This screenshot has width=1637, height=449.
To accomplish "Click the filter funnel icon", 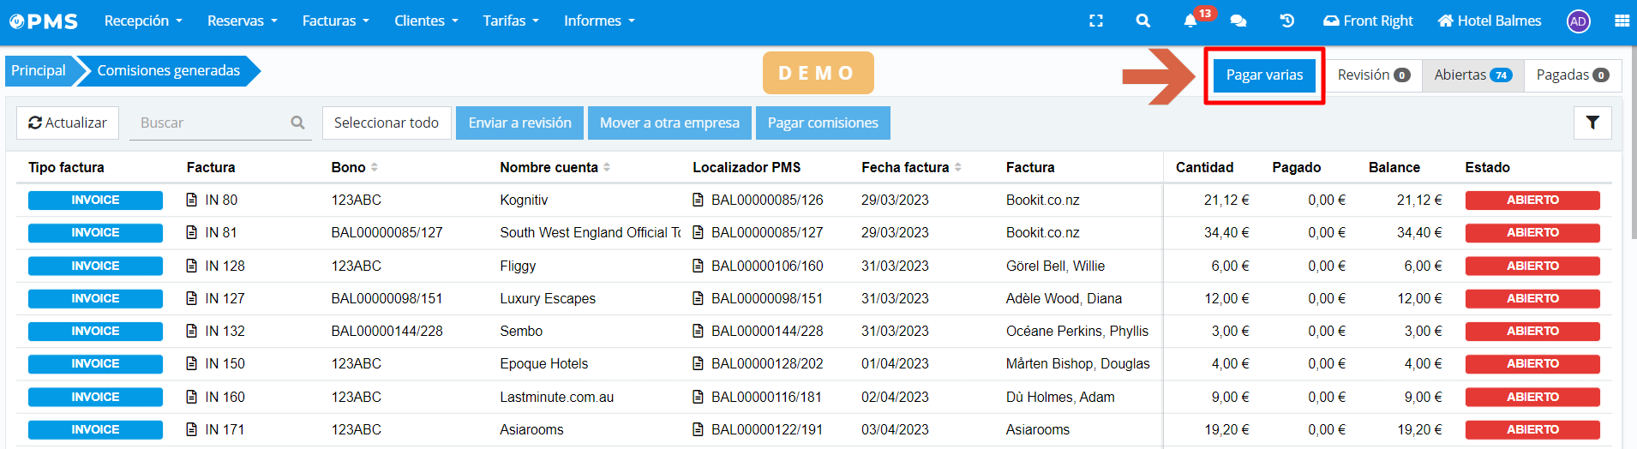I will pos(1592,123).
